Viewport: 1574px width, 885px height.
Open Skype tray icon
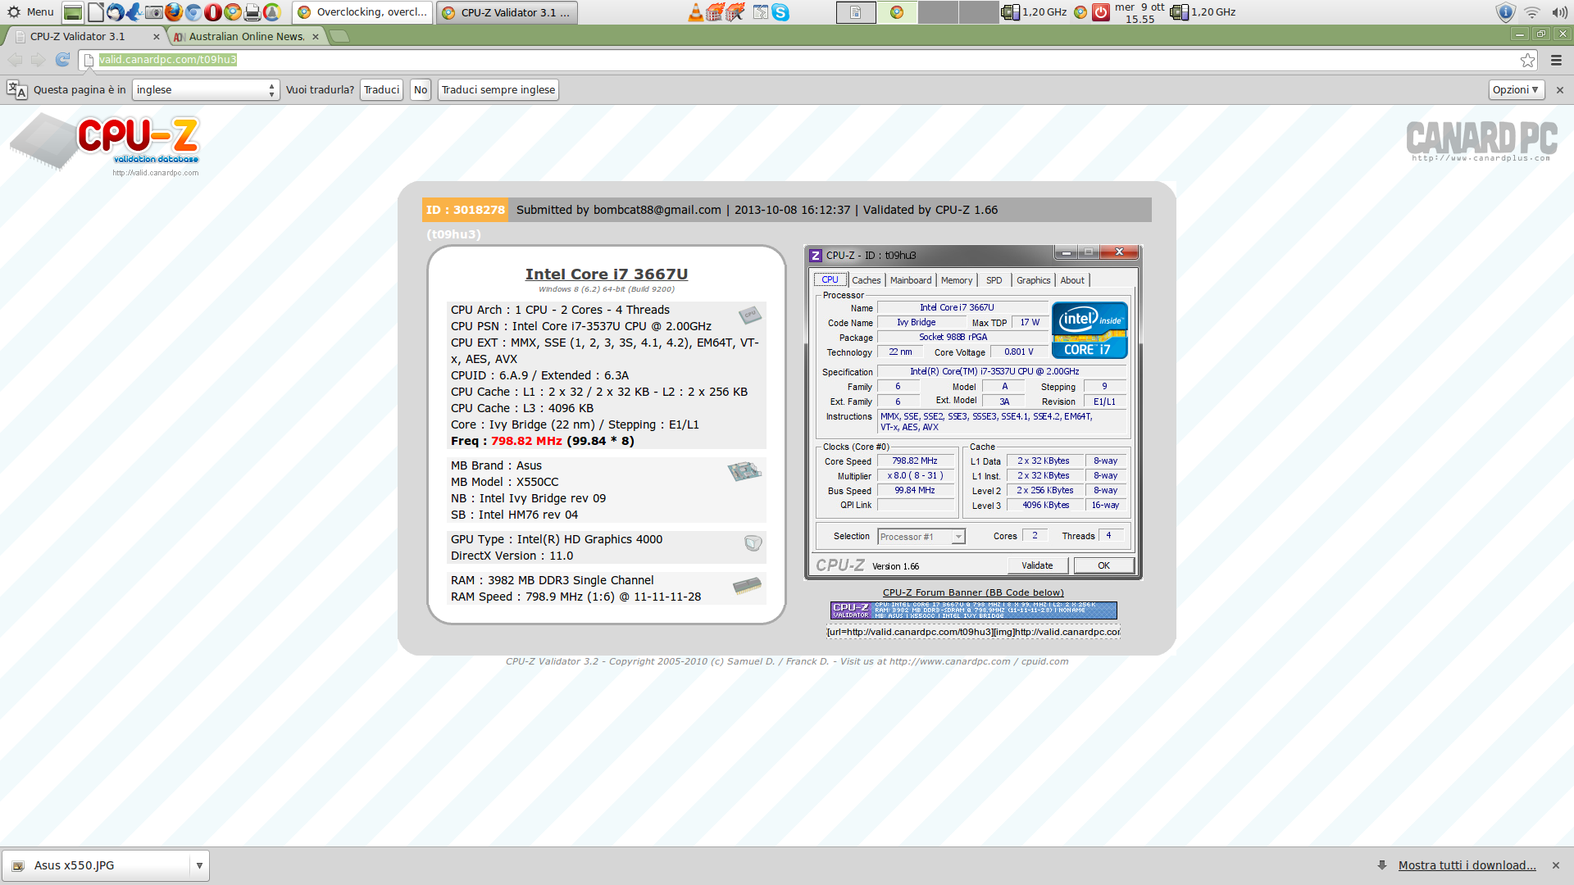coord(780,12)
